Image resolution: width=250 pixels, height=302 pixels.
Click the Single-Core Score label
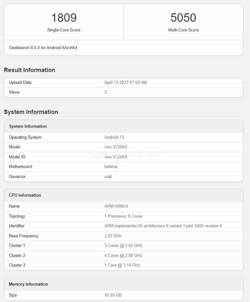(64, 30)
